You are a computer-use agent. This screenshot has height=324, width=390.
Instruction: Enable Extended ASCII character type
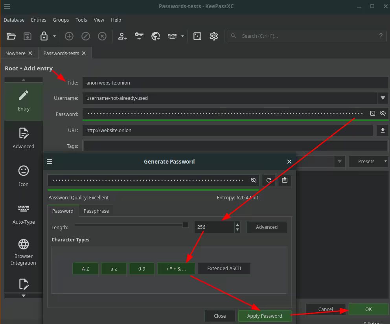coord(224,269)
